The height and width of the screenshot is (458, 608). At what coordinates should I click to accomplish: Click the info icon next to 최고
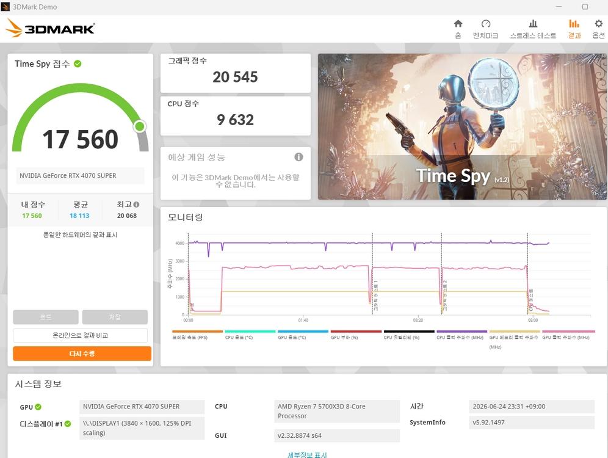pos(136,205)
